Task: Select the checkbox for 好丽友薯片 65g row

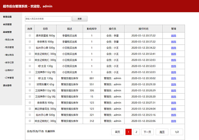Action: 30,84
